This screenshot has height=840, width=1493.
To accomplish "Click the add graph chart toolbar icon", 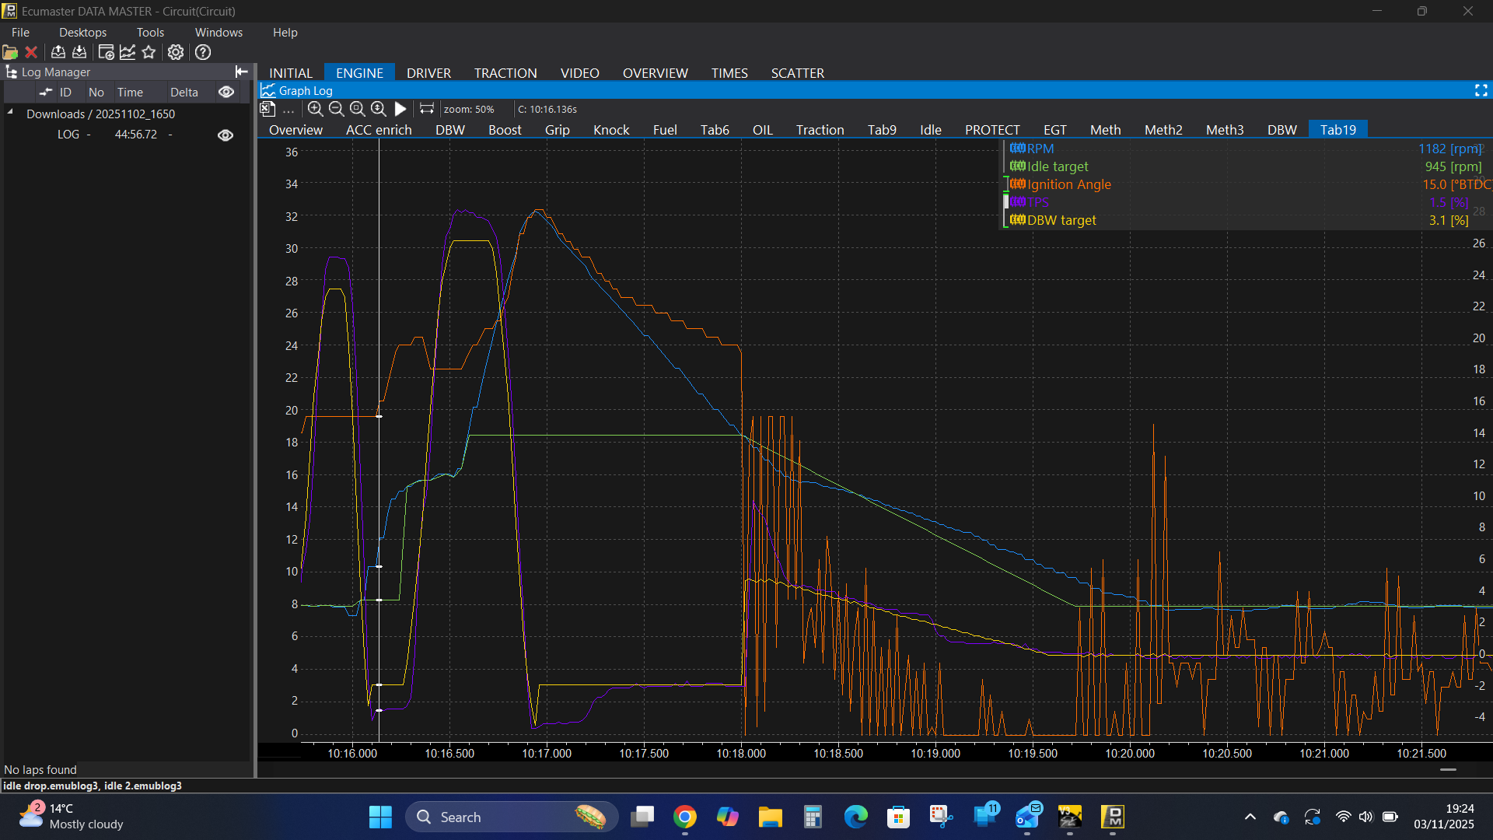I will pos(128,52).
